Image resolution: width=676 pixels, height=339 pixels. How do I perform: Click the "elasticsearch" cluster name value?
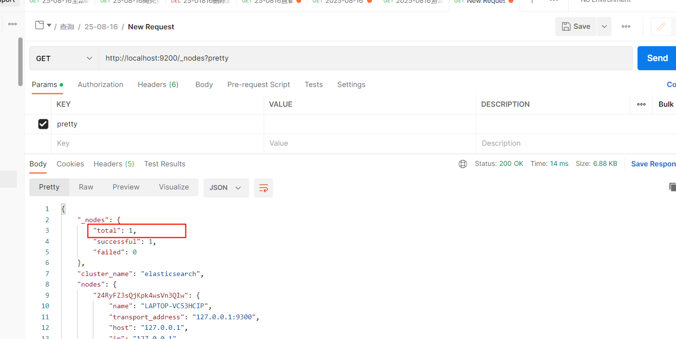coord(170,274)
